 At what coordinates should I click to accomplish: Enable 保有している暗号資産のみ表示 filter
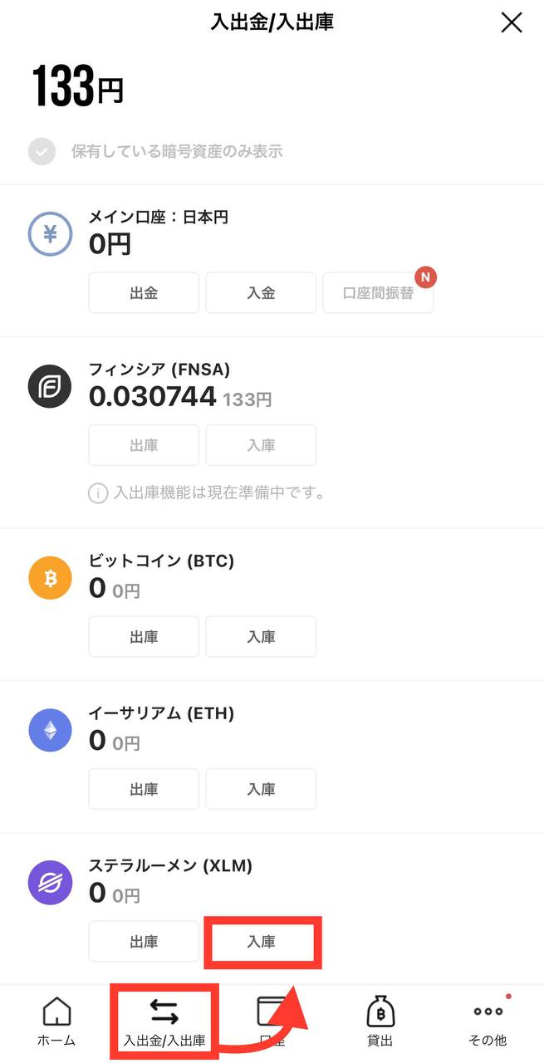click(x=42, y=151)
